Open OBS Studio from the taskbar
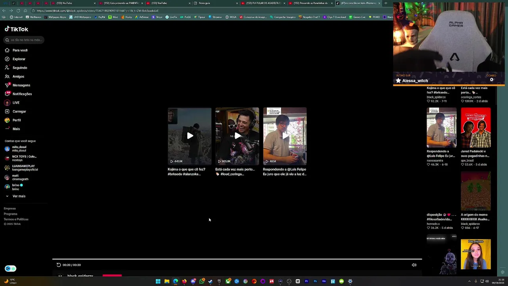Screen dimensions: 508x286 pyautogui.click(x=289, y=281)
